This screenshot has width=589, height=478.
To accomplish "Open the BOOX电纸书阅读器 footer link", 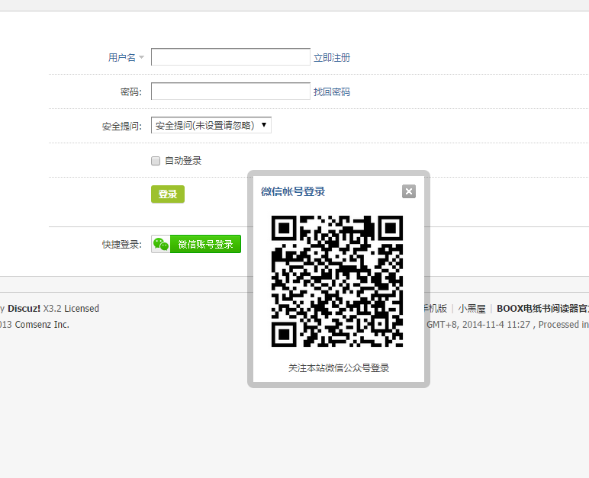I will coord(542,309).
